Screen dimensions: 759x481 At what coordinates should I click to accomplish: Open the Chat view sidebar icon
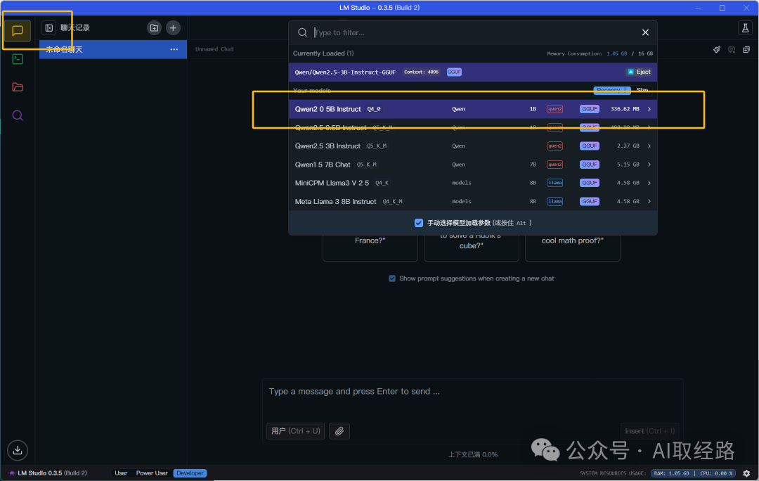point(18,31)
